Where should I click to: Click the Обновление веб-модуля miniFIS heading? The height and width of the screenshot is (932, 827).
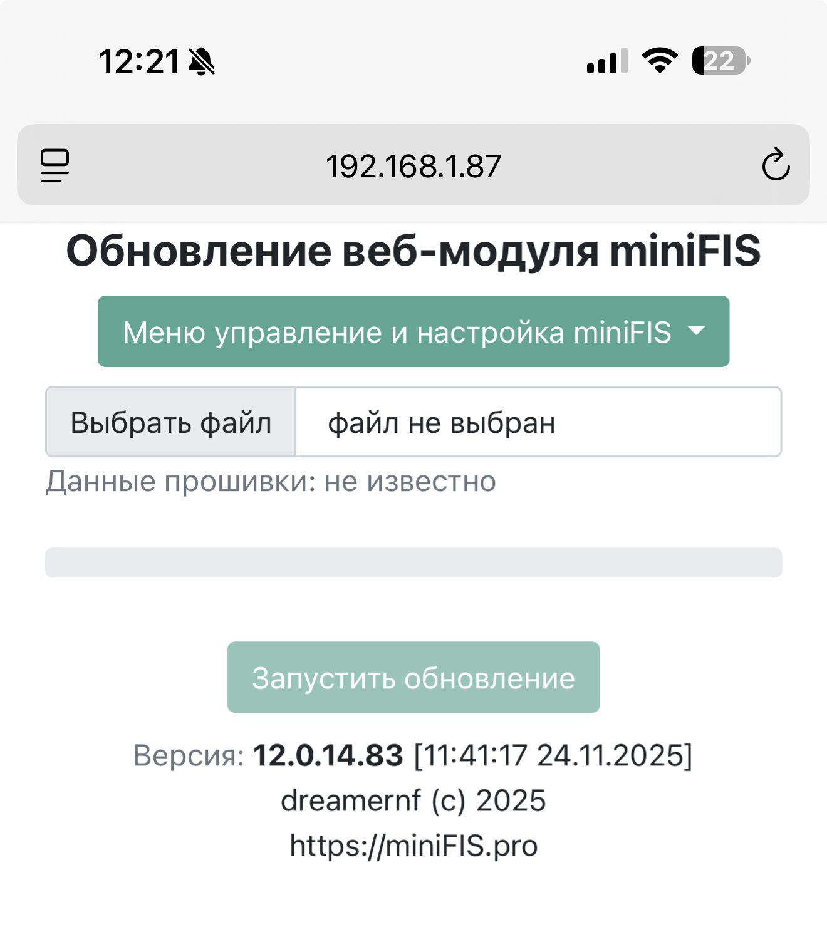tap(413, 251)
